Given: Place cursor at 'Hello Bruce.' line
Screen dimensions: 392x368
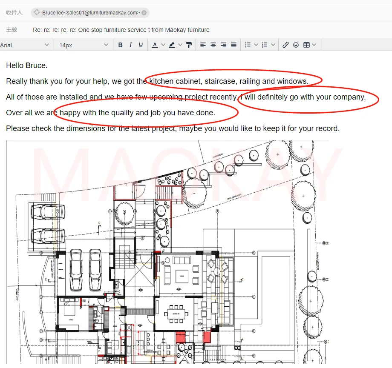Looking at the screenshot, I should [x=27, y=66].
